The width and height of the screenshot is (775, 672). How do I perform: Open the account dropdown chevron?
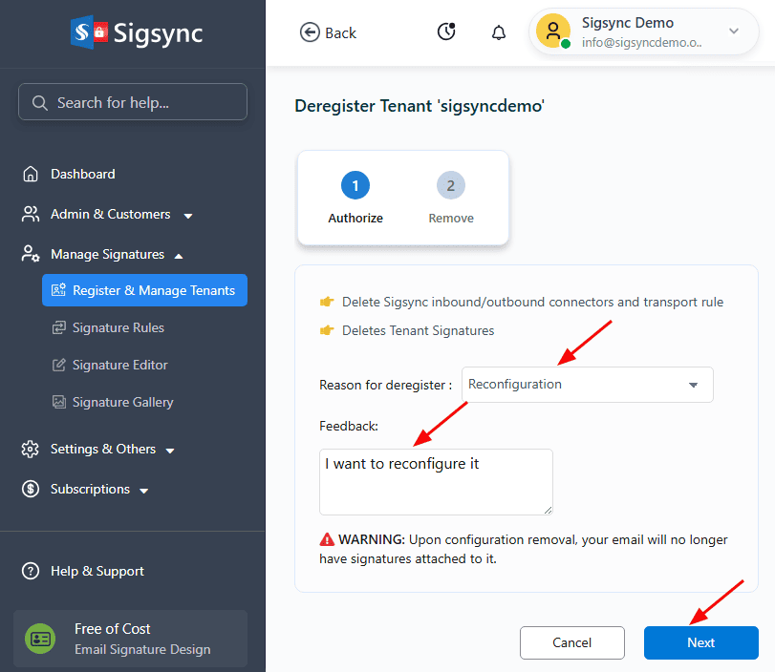(734, 31)
